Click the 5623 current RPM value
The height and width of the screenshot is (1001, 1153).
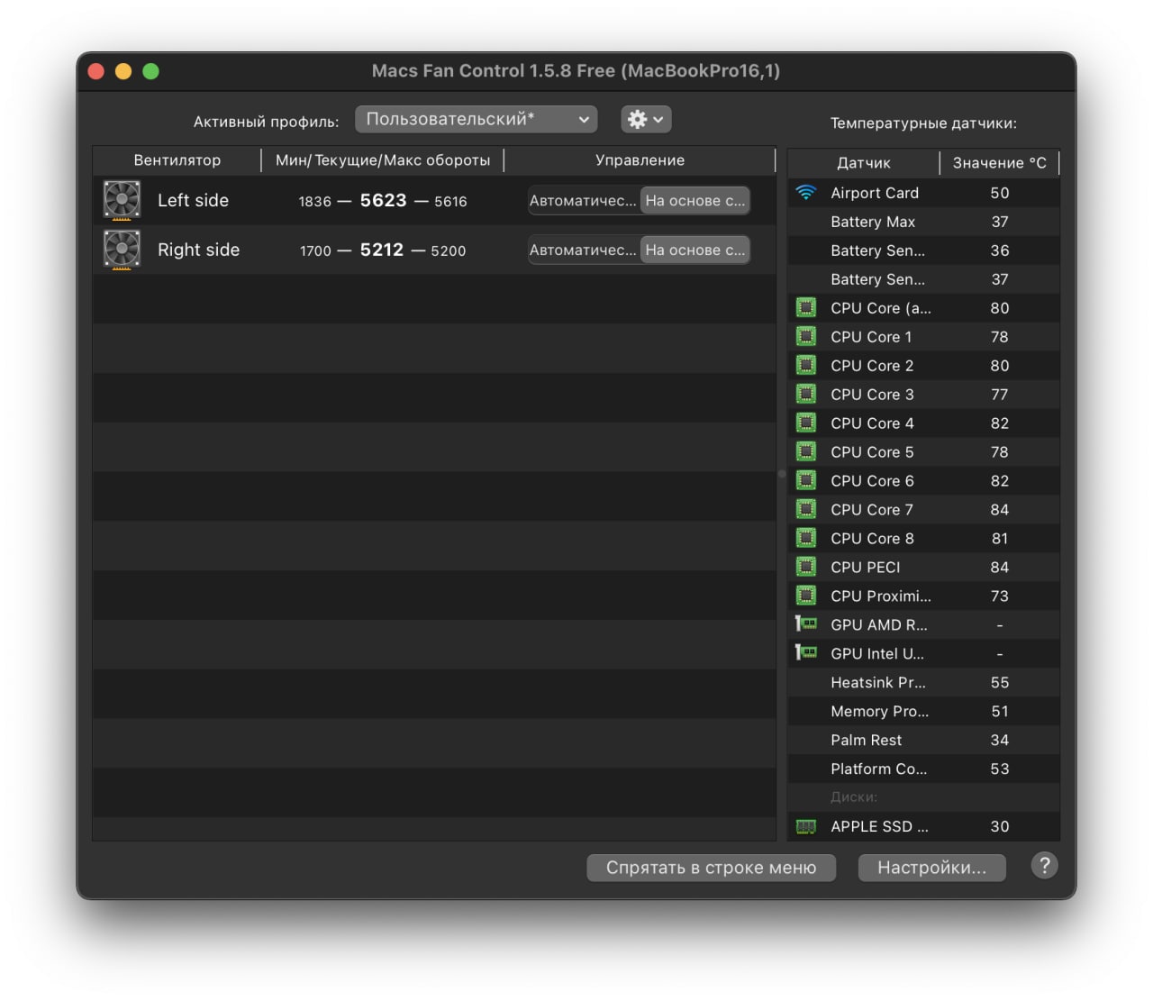[x=384, y=200]
